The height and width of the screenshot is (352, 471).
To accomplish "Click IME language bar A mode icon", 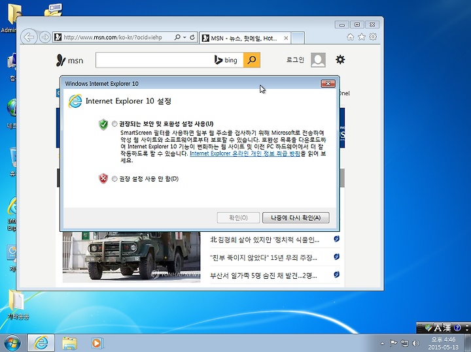I will 438,328.
